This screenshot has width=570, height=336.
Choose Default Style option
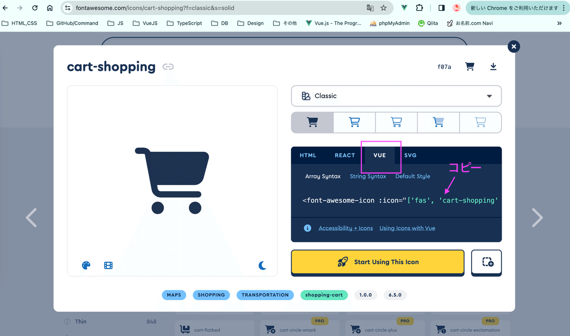[413, 176]
